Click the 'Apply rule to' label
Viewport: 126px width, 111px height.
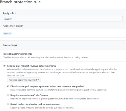pyautogui.click(x=10, y=13)
